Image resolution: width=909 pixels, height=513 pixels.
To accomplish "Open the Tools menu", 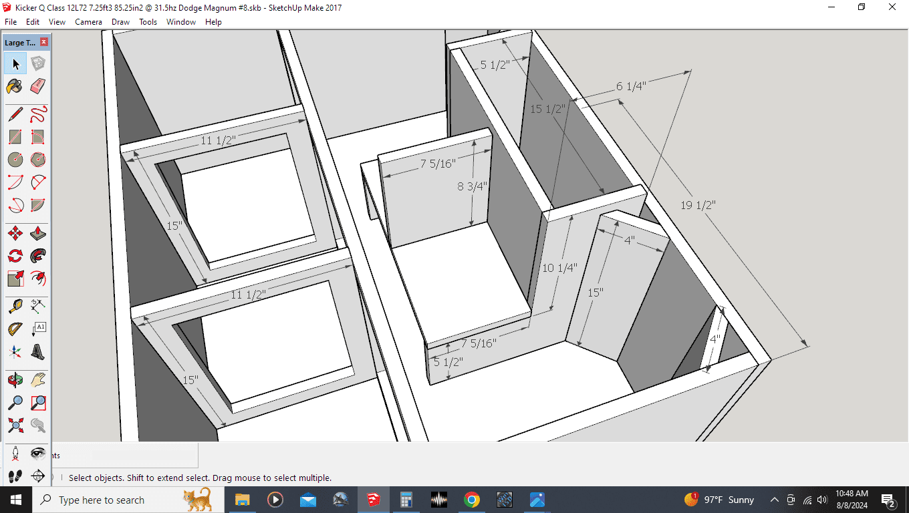I will pos(148,22).
